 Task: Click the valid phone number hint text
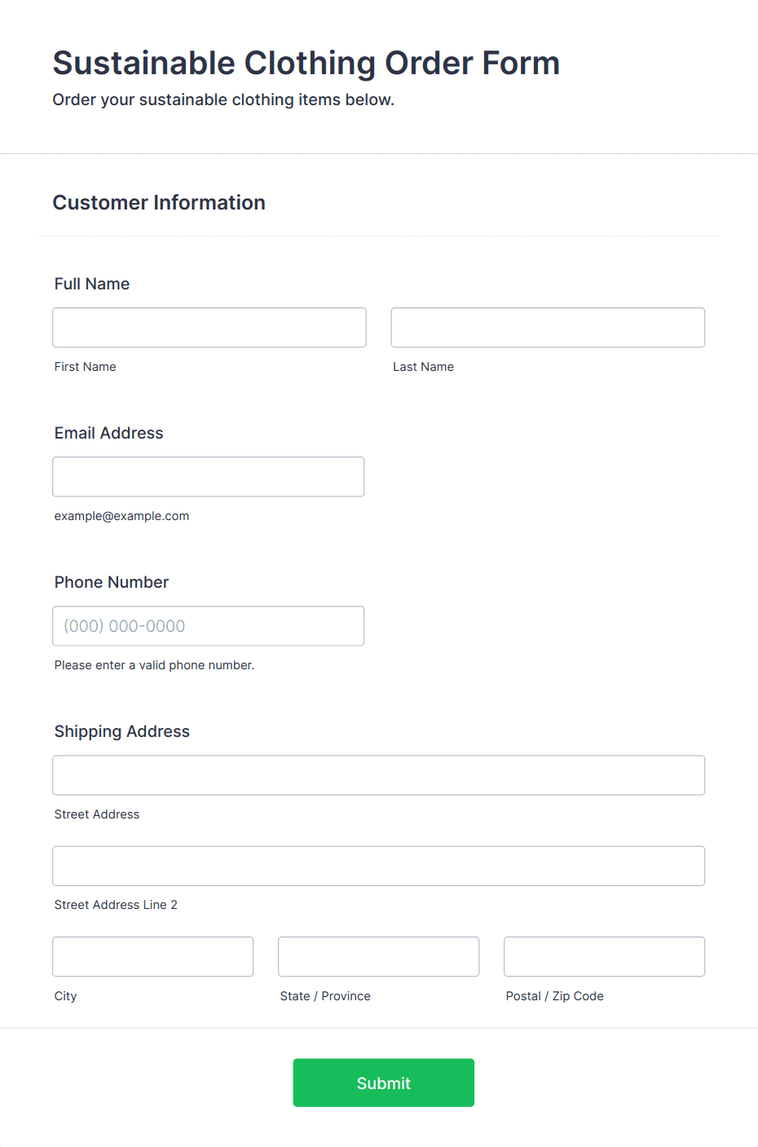pos(155,665)
